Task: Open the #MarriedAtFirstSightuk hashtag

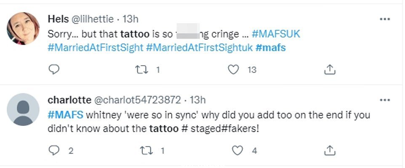Action: click(199, 48)
